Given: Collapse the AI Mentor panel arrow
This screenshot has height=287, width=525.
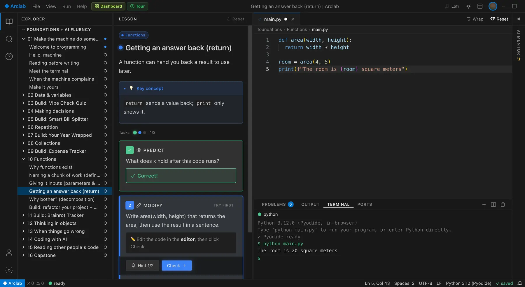Looking at the screenshot, I should pyautogui.click(x=519, y=19).
